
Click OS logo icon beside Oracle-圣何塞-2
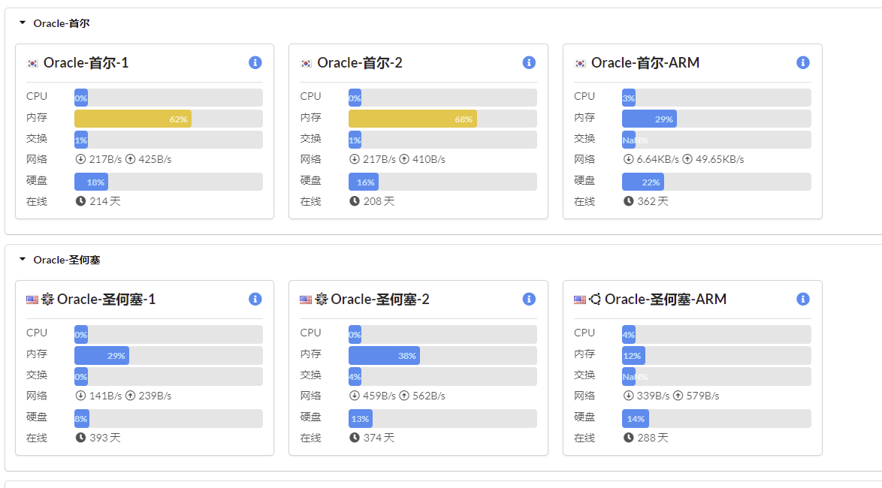tap(322, 300)
